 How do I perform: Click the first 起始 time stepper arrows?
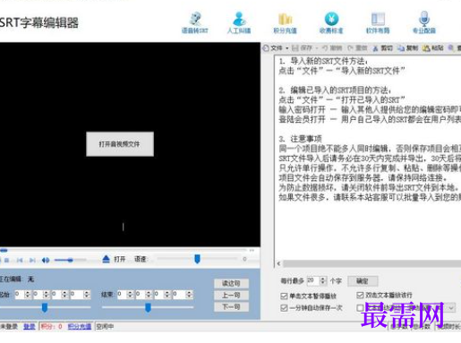pyautogui.click(x=28, y=295)
